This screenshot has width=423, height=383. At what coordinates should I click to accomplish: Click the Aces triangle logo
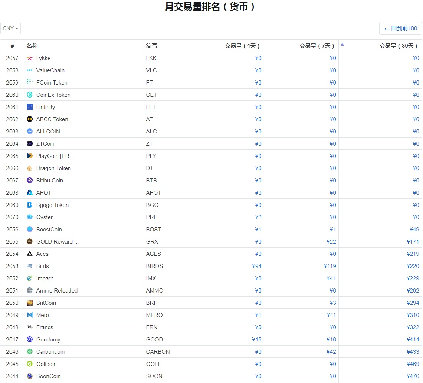coord(30,254)
